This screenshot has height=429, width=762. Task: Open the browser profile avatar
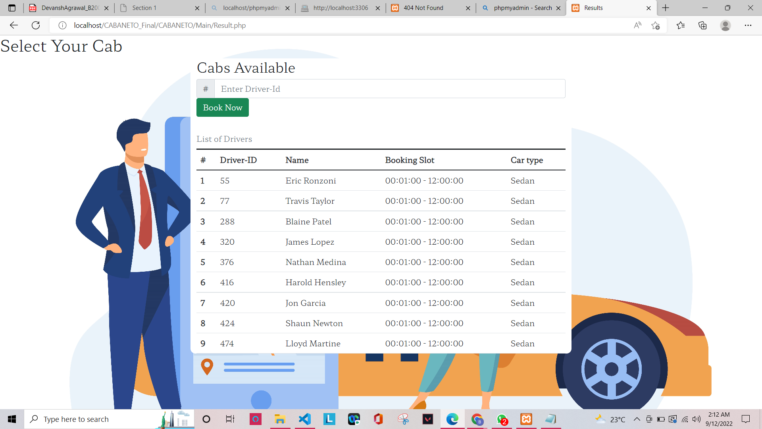coord(725,25)
